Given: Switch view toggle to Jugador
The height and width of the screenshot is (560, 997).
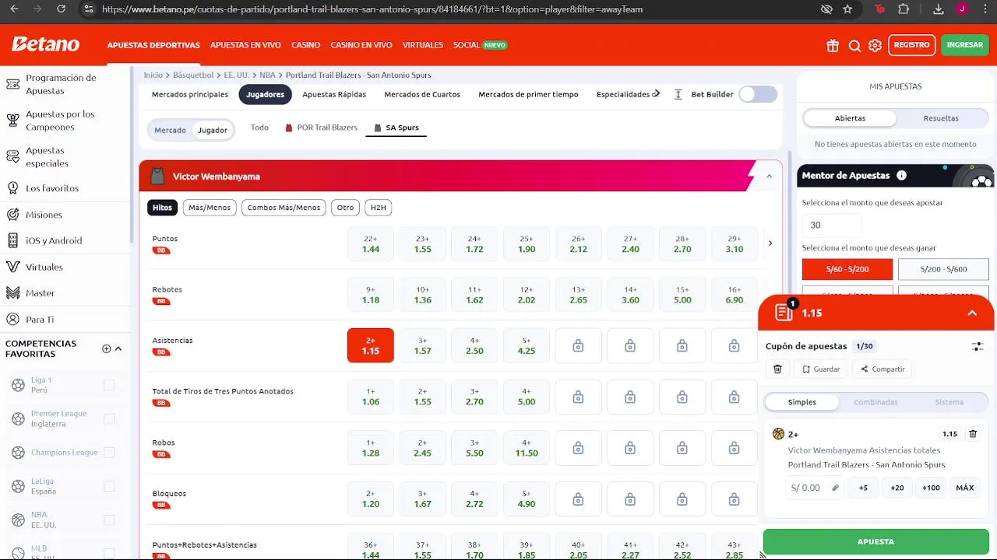Looking at the screenshot, I should 212,130.
